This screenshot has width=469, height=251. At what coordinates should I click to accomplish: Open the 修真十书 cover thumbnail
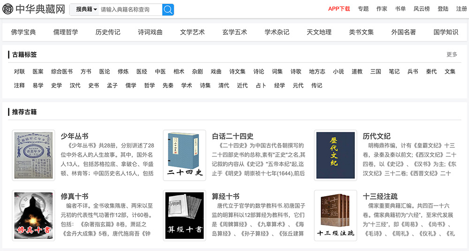[33, 215]
